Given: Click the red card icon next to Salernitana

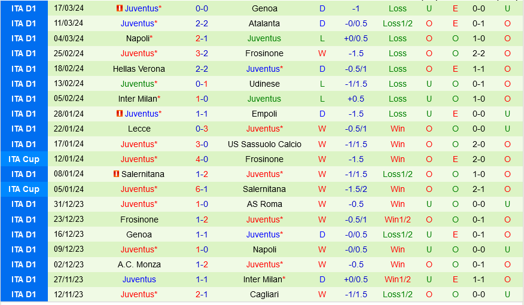Looking at the screenshot, I should coord(116,174).
